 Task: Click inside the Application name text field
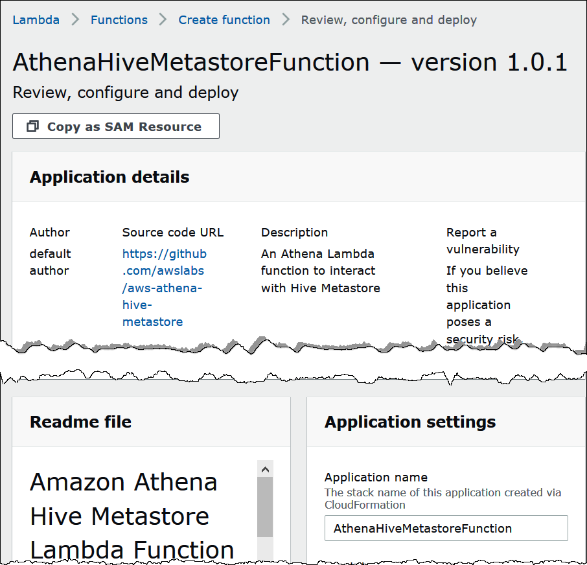click(x=446, y=528)
